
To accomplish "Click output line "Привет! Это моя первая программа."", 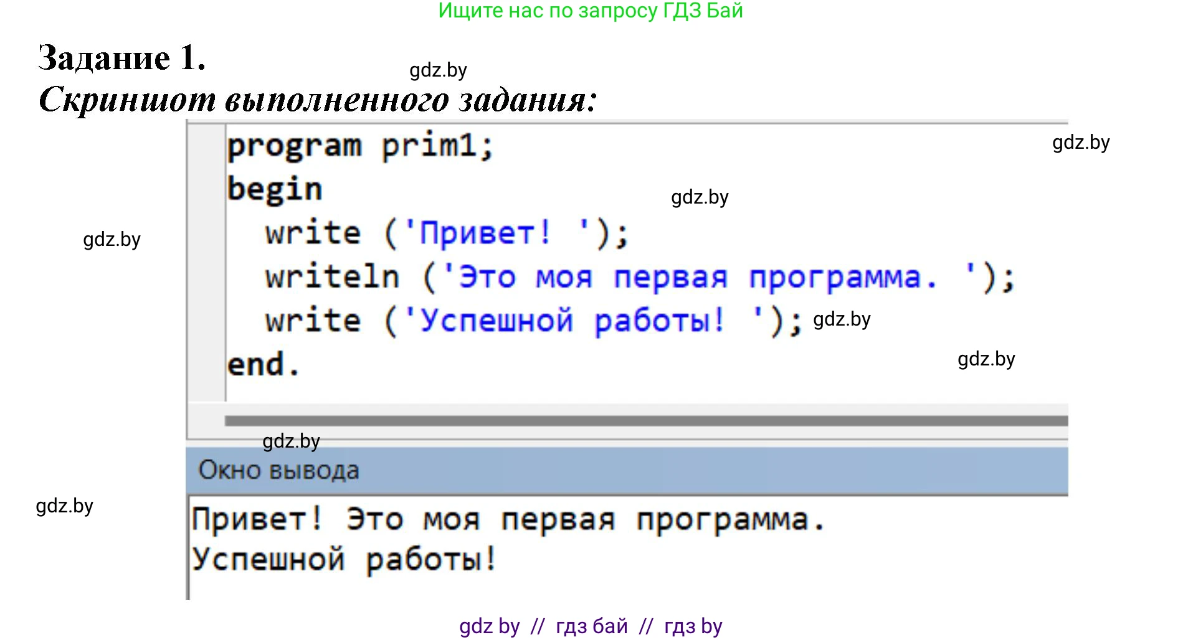I will point(508,520).
